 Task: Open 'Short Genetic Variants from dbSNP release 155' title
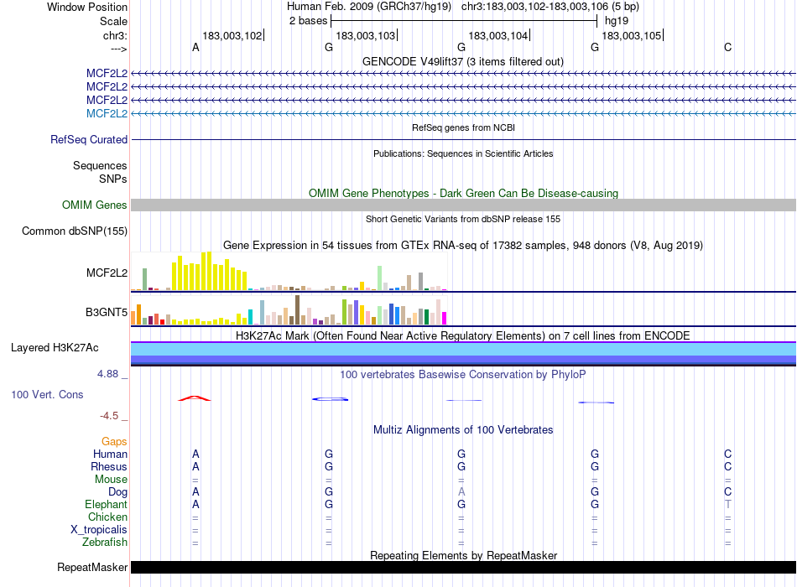pyautogui.click(x=463, y=219)
